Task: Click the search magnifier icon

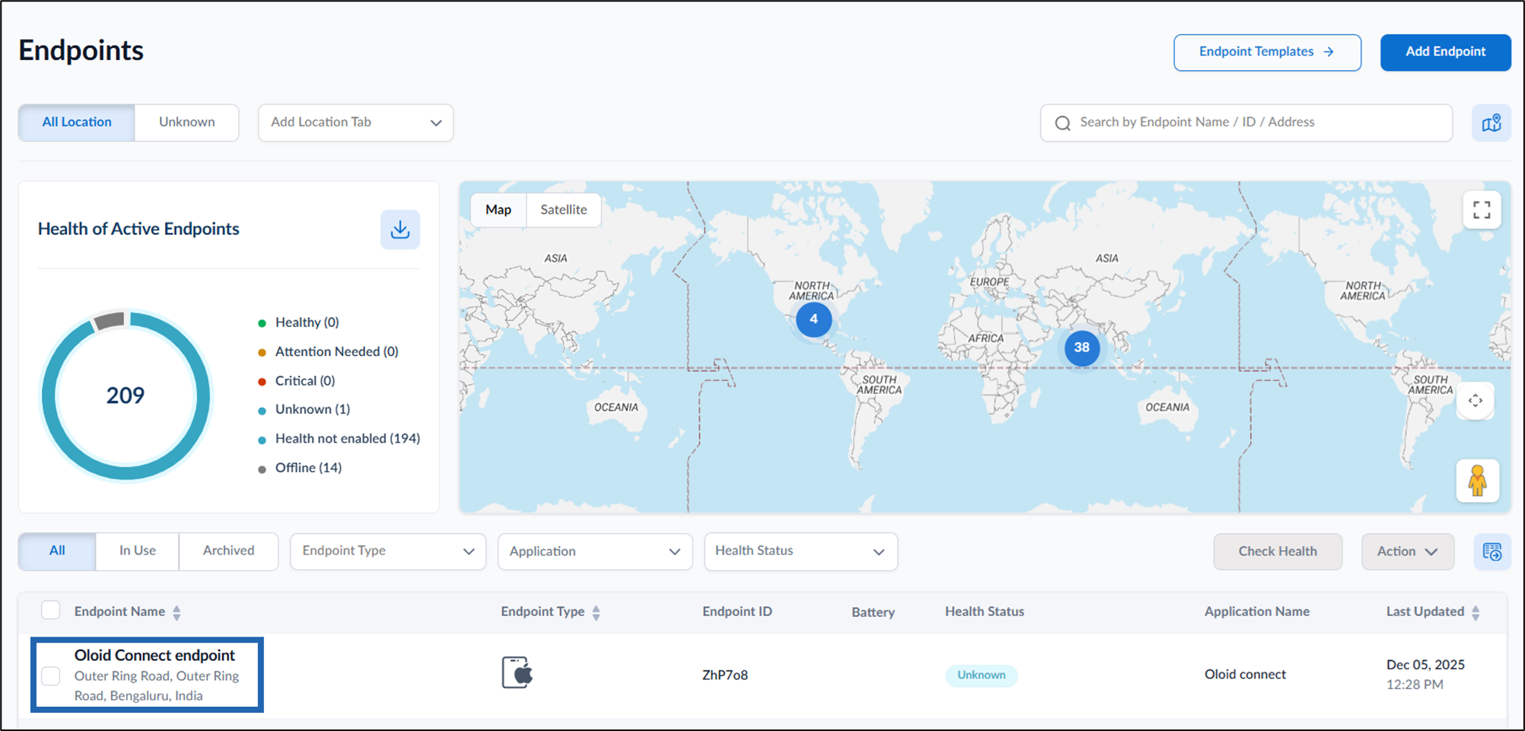Action: (x=1063, y=123)
